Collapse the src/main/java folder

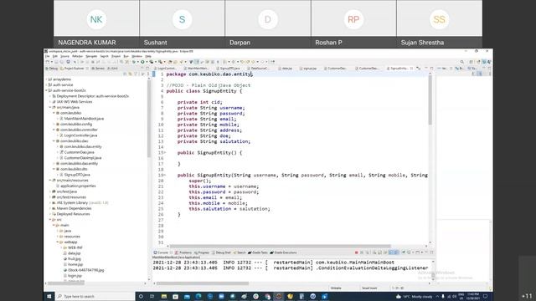click(x=50, y=107)
